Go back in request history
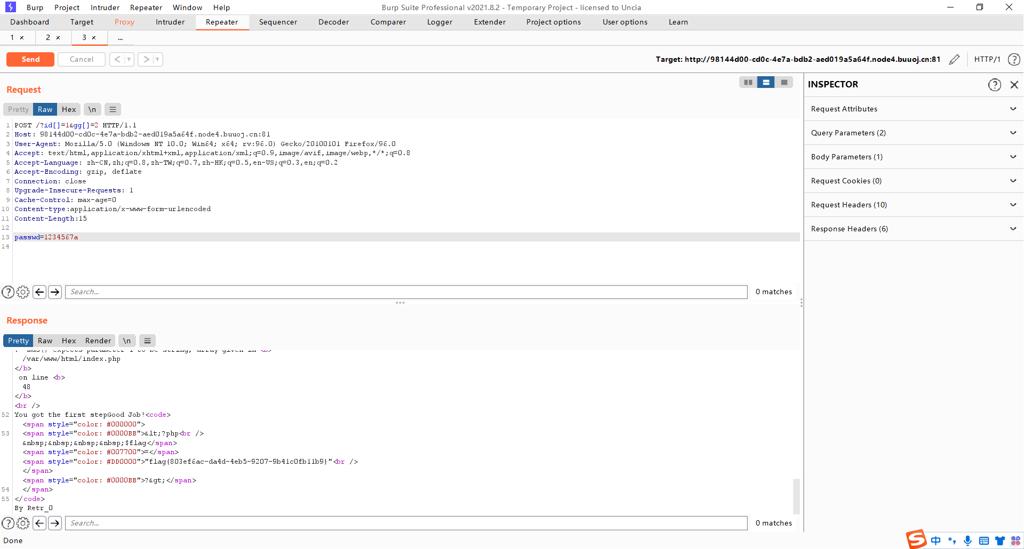 pos(117,59)
